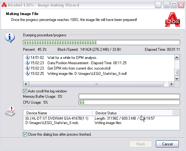The height and width of the screenshot is (151, 186).
Task: Click log scrollbar down arrow
Action: coord(177,78)
